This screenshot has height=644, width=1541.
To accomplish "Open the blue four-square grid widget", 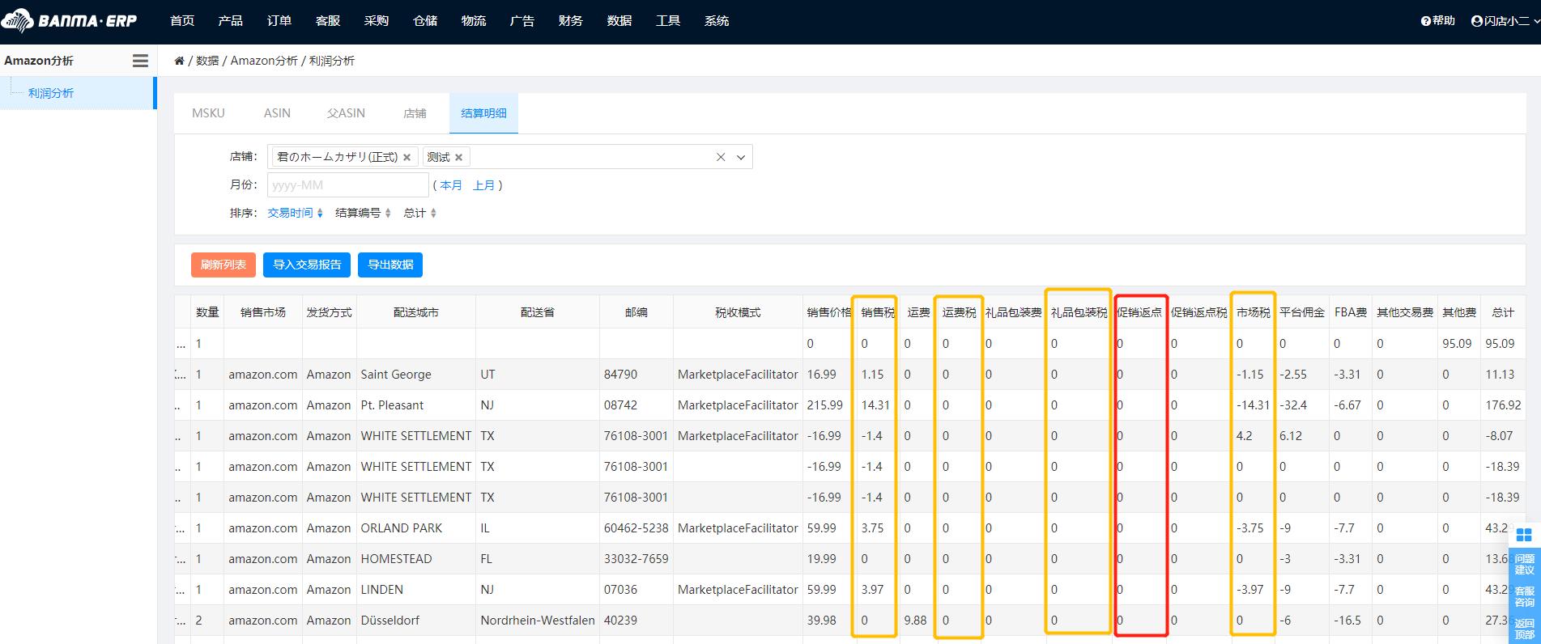I will coord(1523,535).
